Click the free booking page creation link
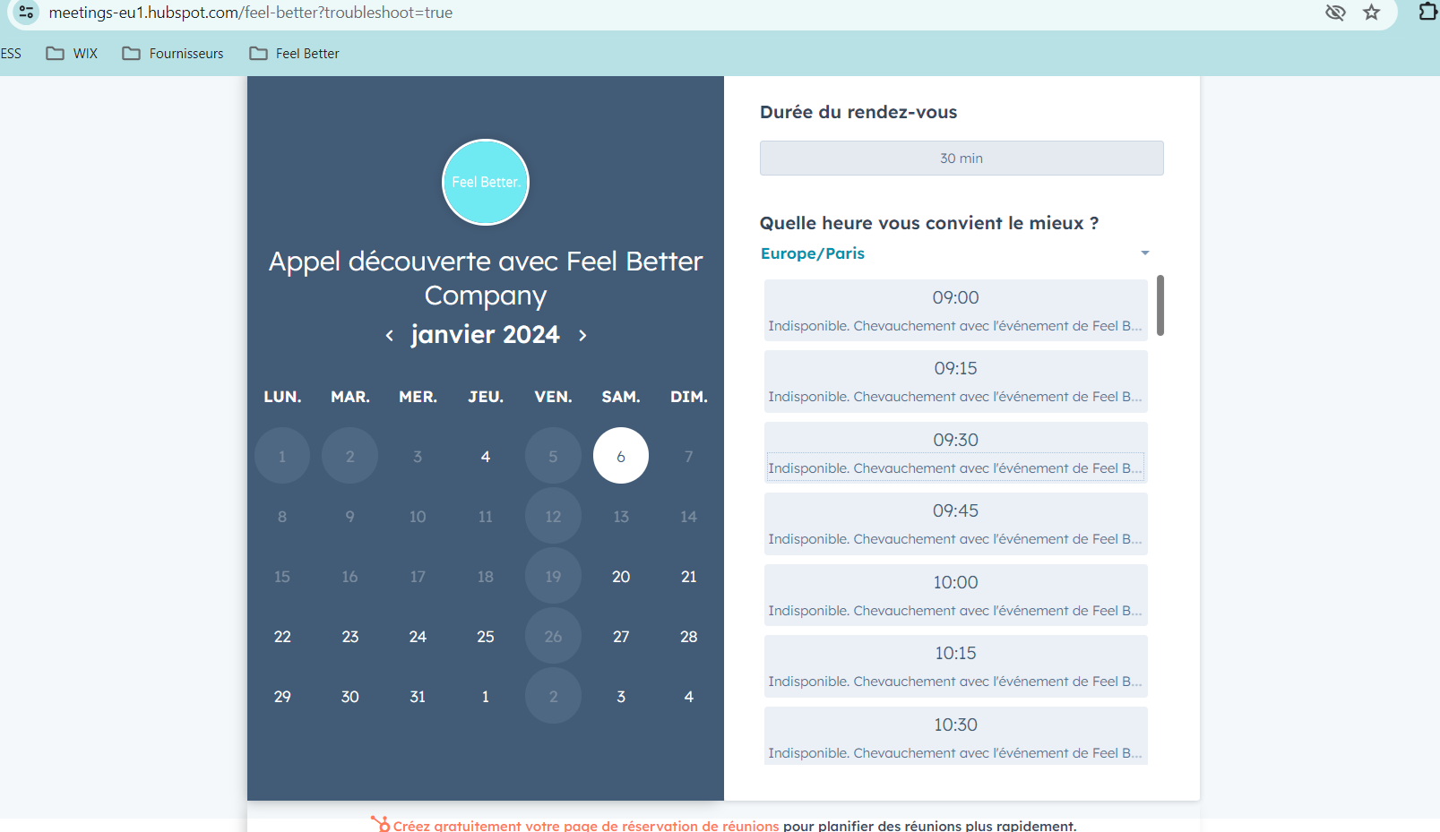Viewport: 1440px width, 832px height. tap(586, 826)
